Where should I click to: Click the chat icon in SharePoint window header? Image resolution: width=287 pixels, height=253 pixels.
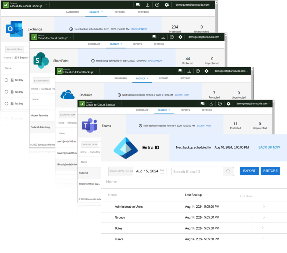click(154, 37)
